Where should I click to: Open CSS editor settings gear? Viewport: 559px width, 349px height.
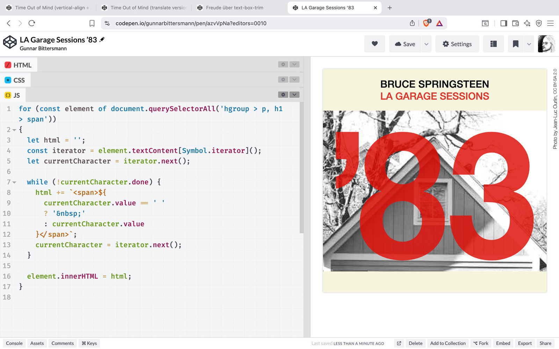click(283, 80)
